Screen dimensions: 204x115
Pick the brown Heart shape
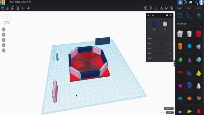coord(199,98)
